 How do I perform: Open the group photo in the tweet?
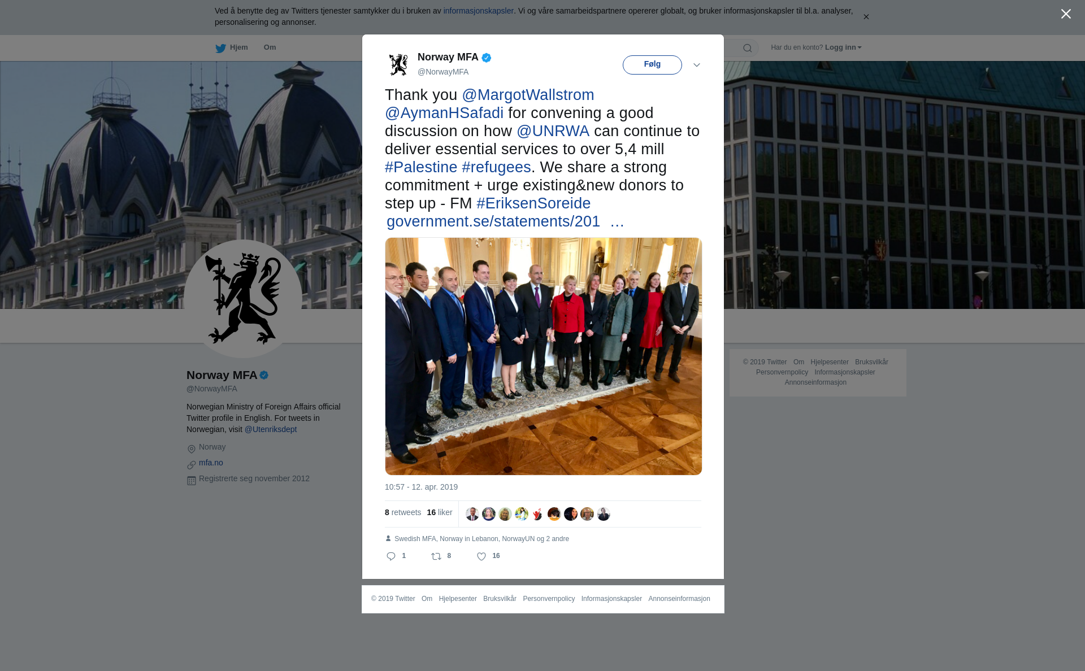(544, 356)
